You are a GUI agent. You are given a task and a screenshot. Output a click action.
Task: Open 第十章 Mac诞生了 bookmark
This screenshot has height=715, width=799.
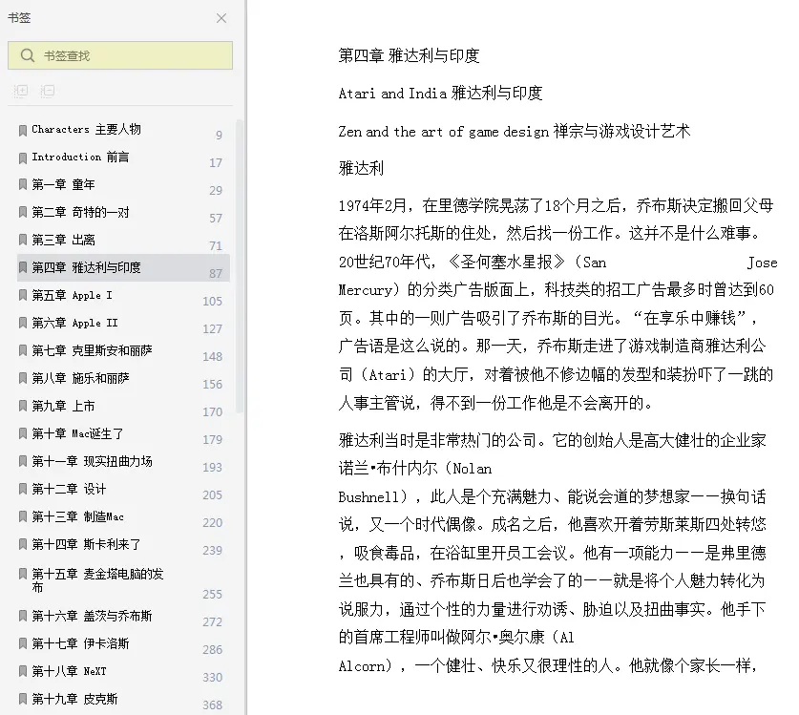tap(77, 433)
